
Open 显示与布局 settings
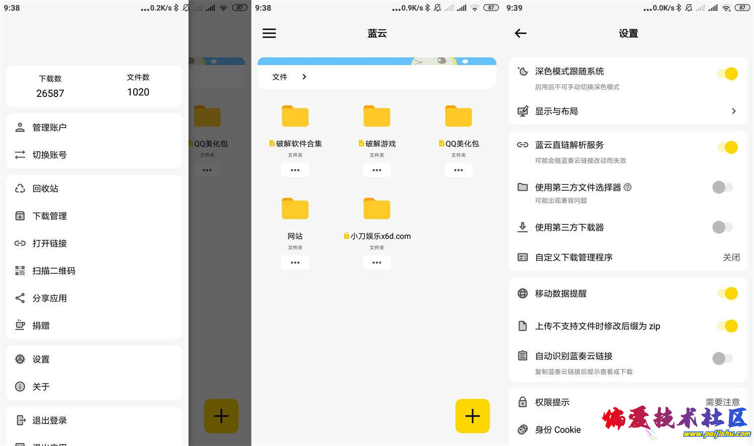click(x=628, y=111)
